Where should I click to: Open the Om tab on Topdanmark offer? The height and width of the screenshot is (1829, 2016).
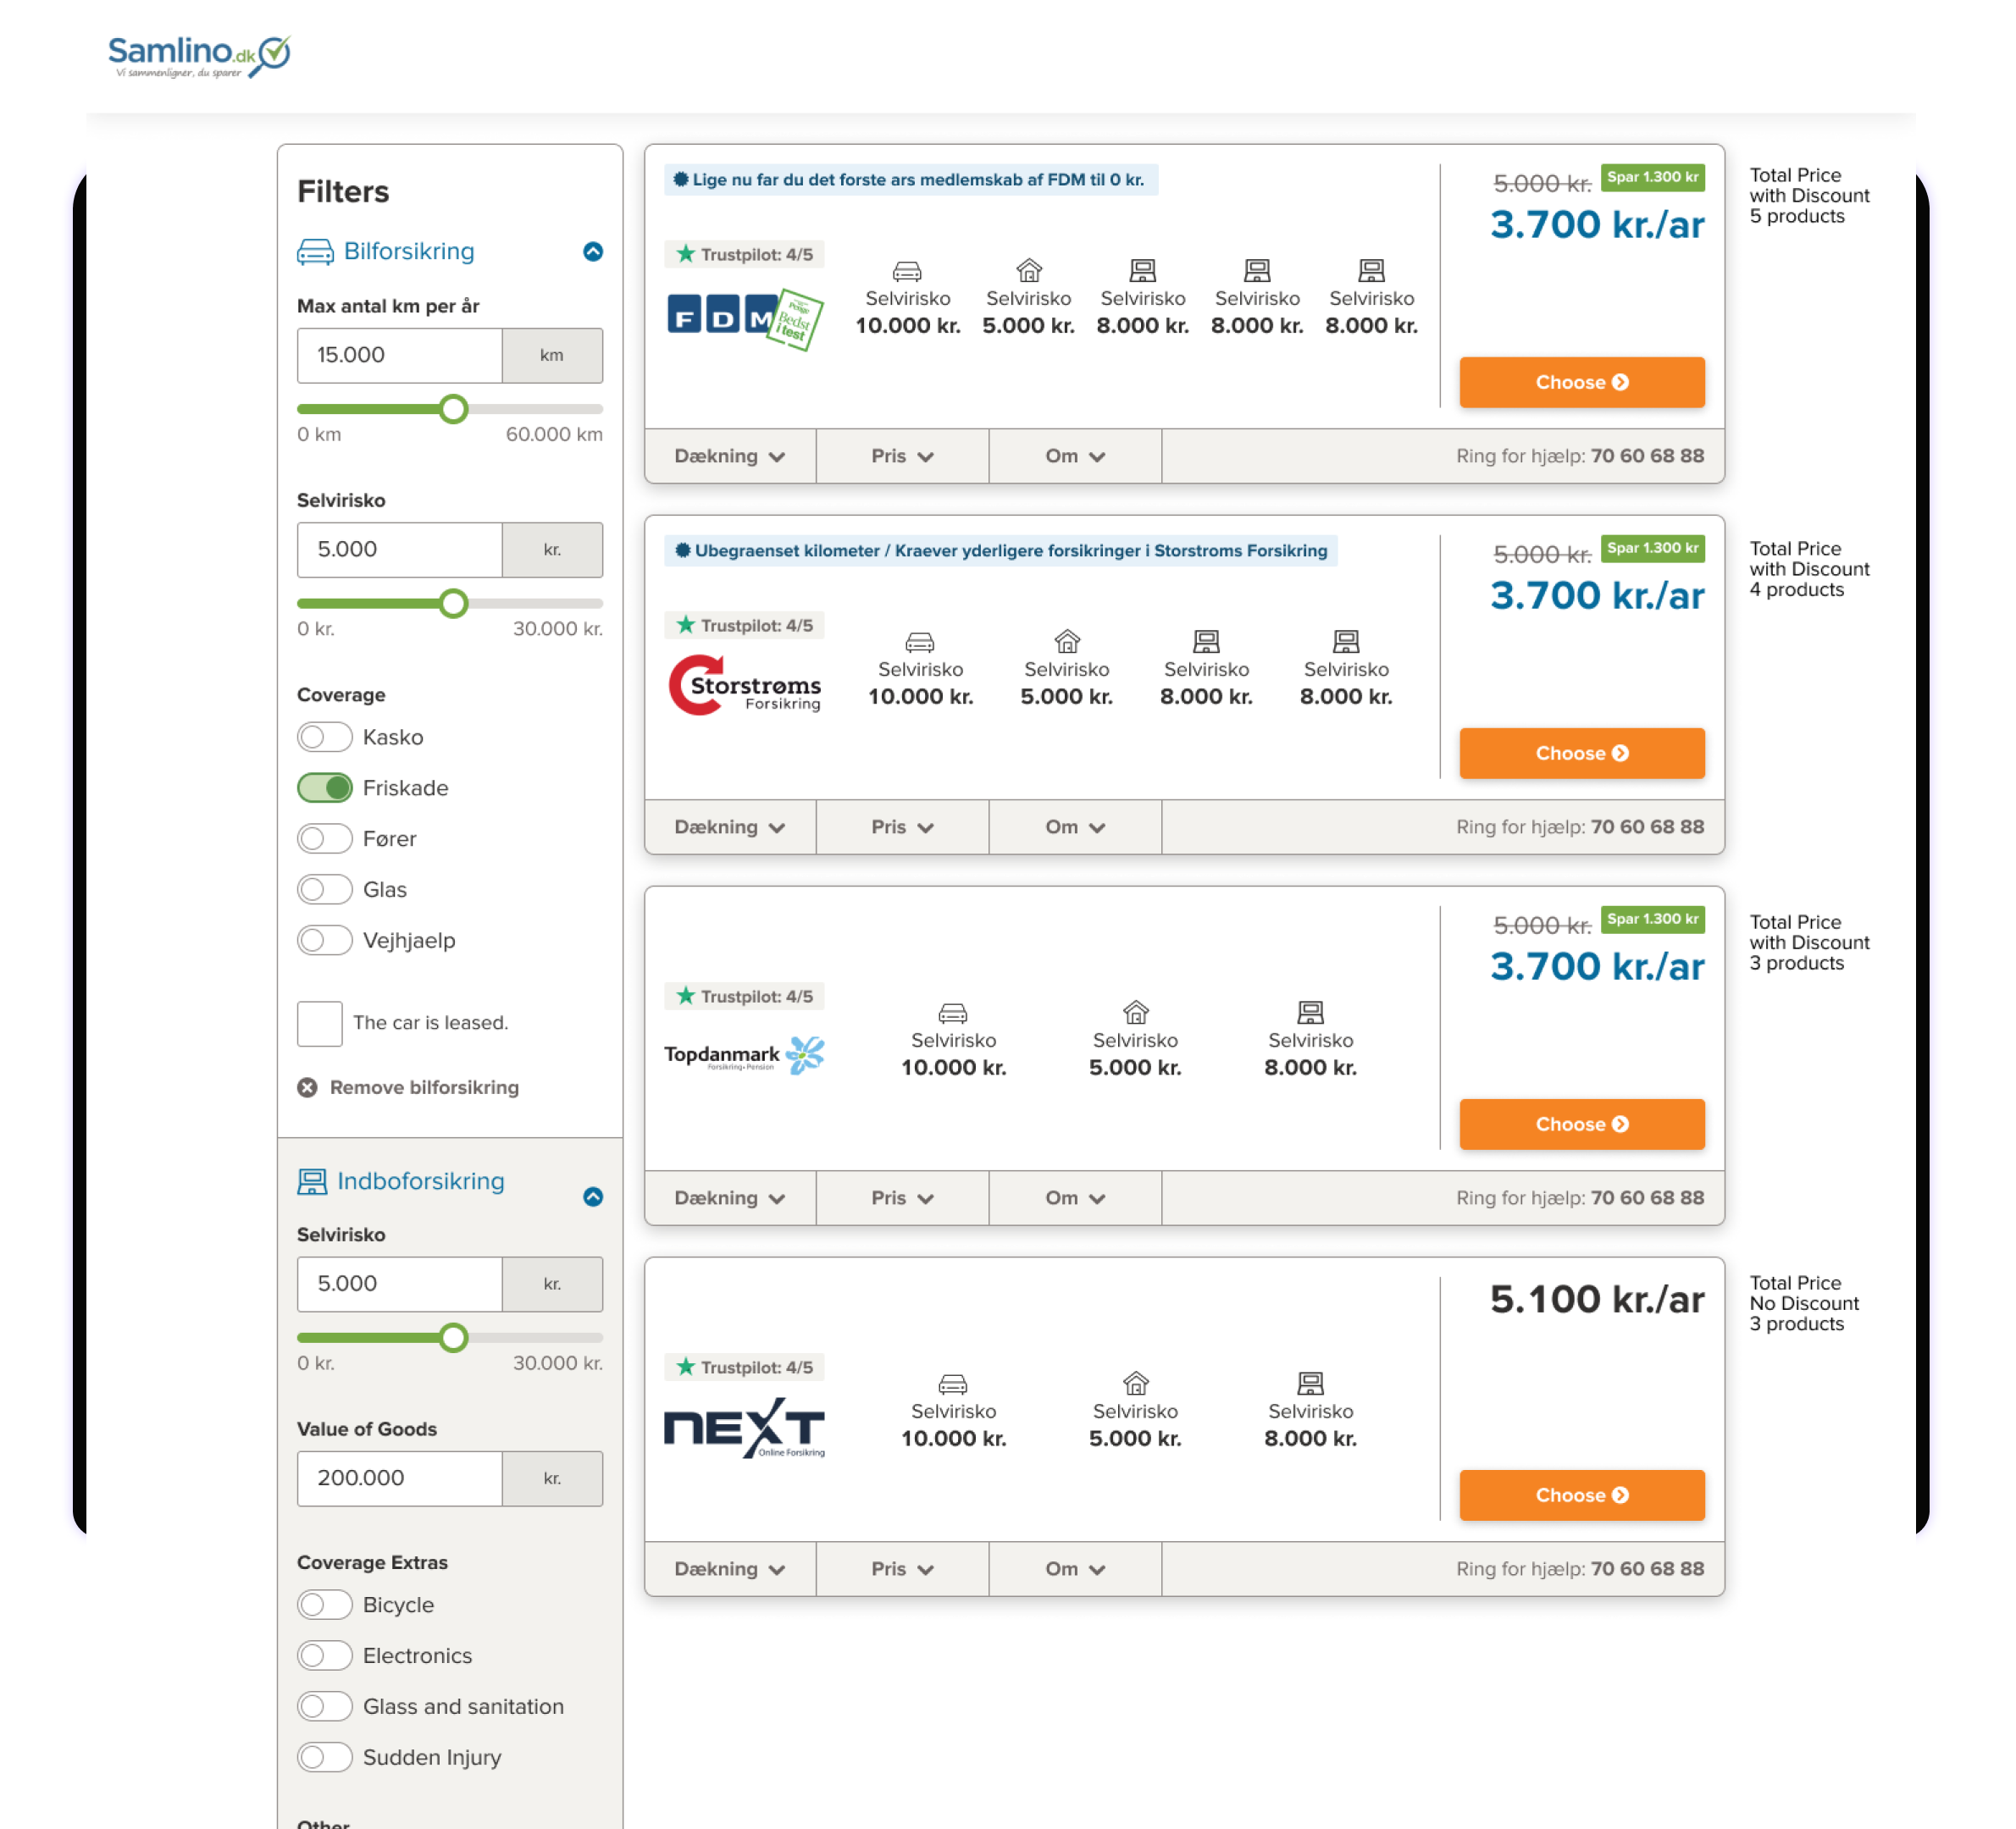[1075, 1198]
